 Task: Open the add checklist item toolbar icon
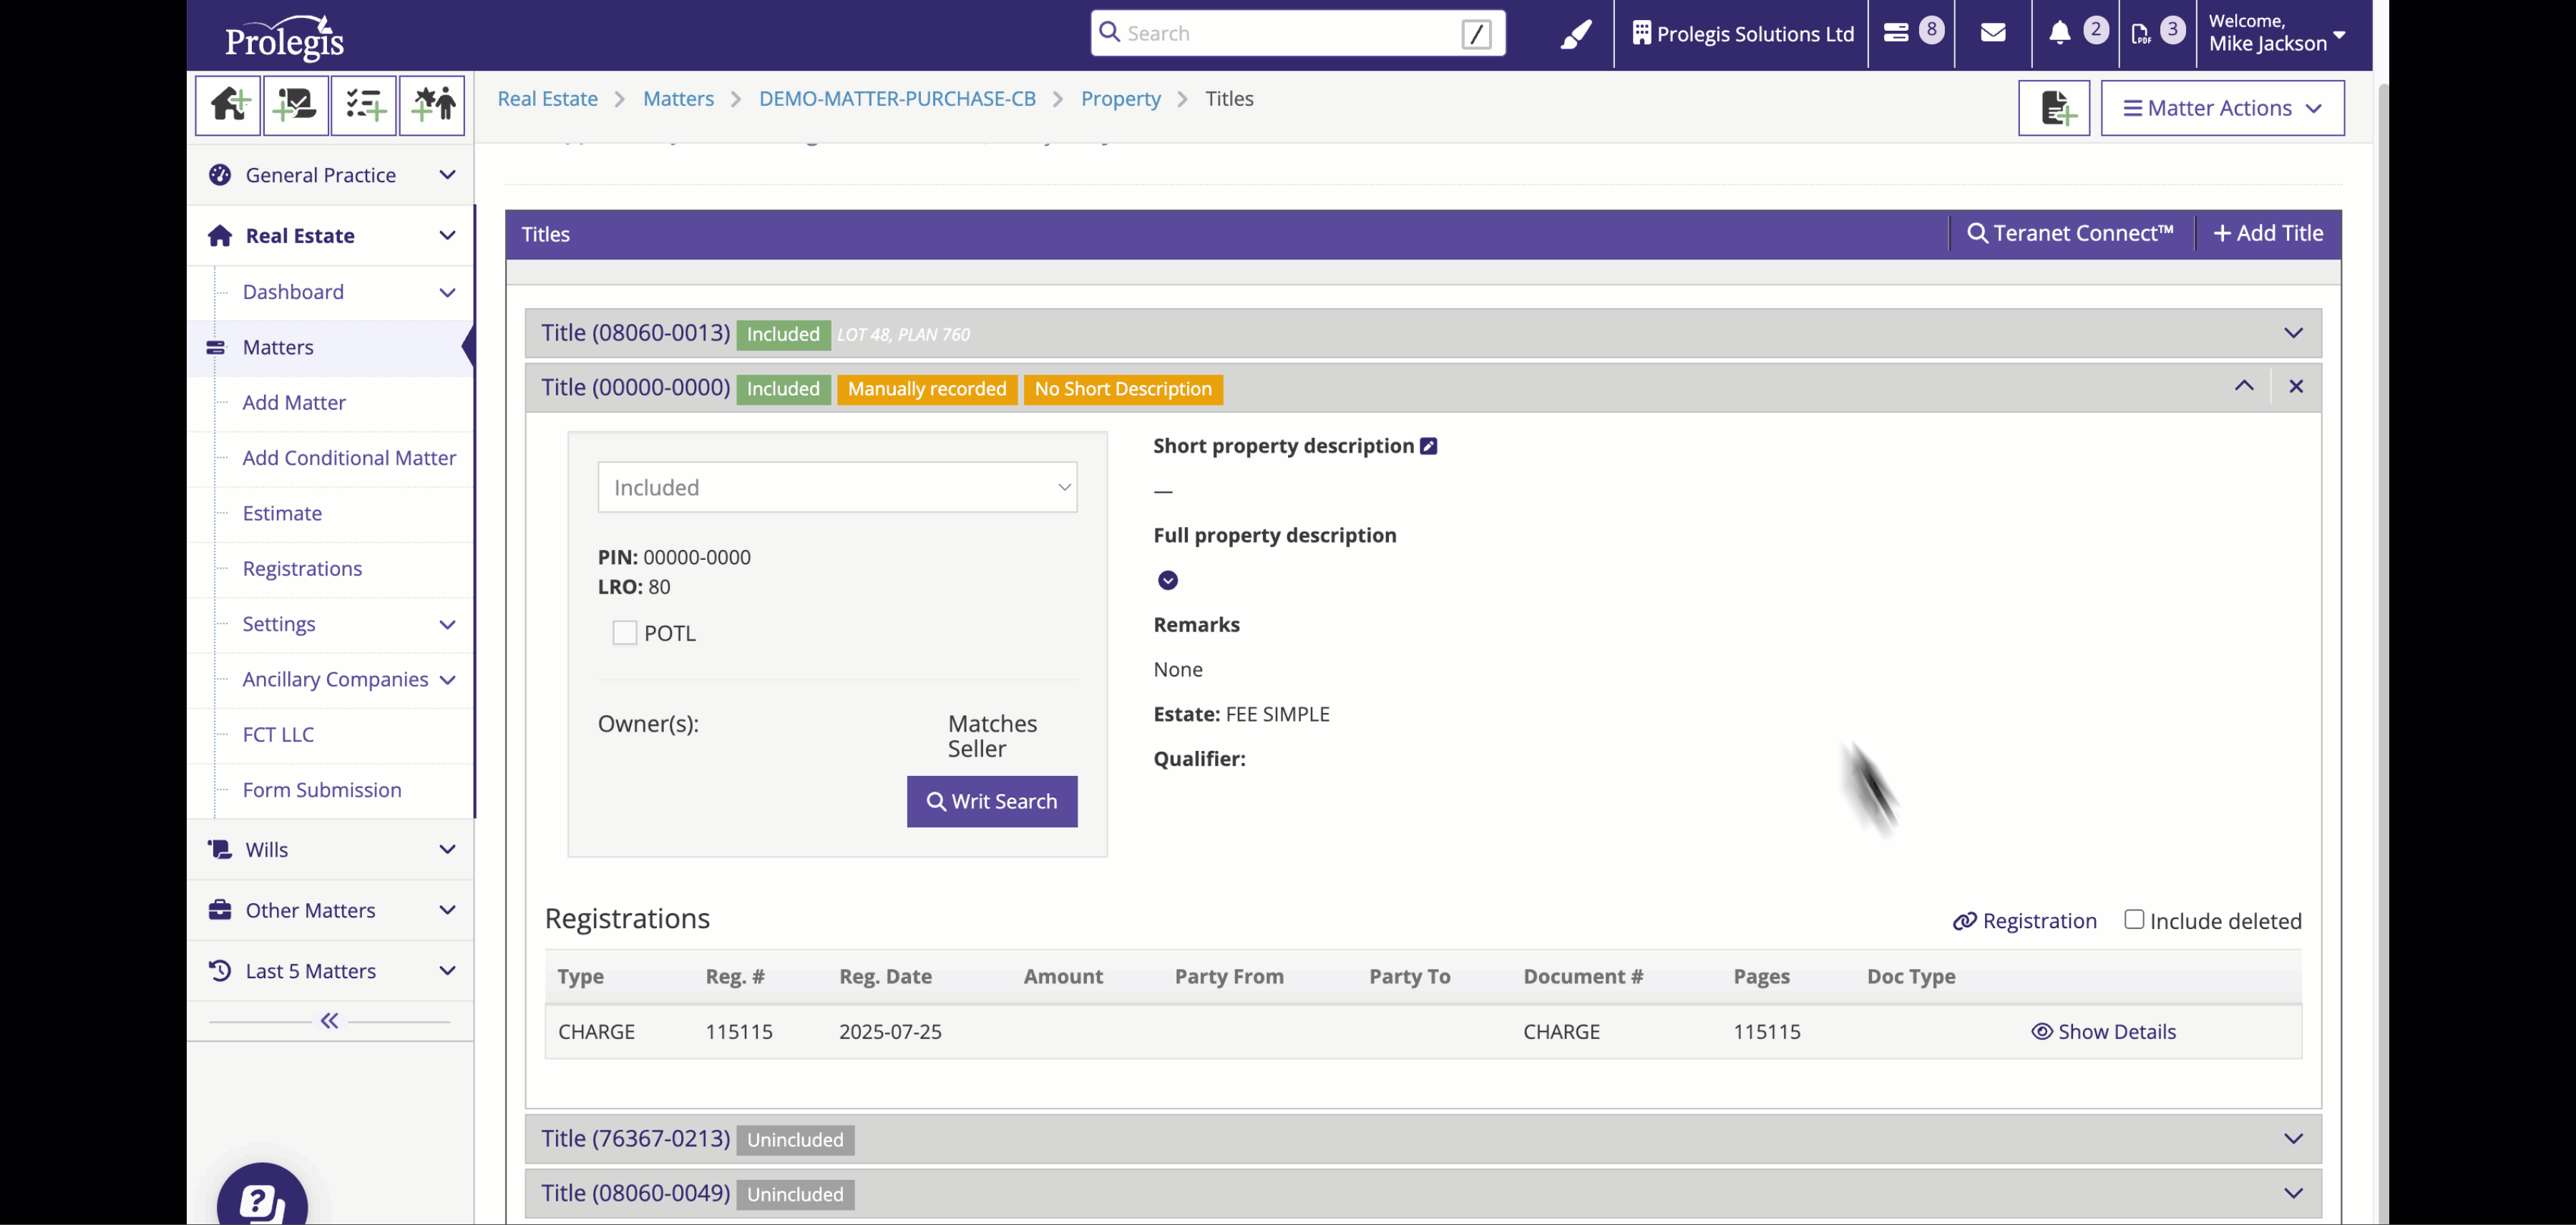[x=364, y=105]
